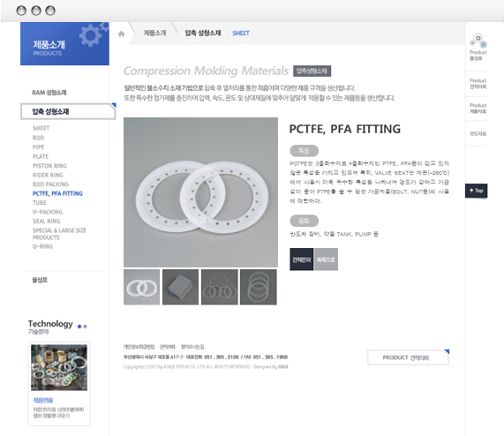The image size is (504, 436).
Task: Click the Top arrow button
Action: pos(477,191)
